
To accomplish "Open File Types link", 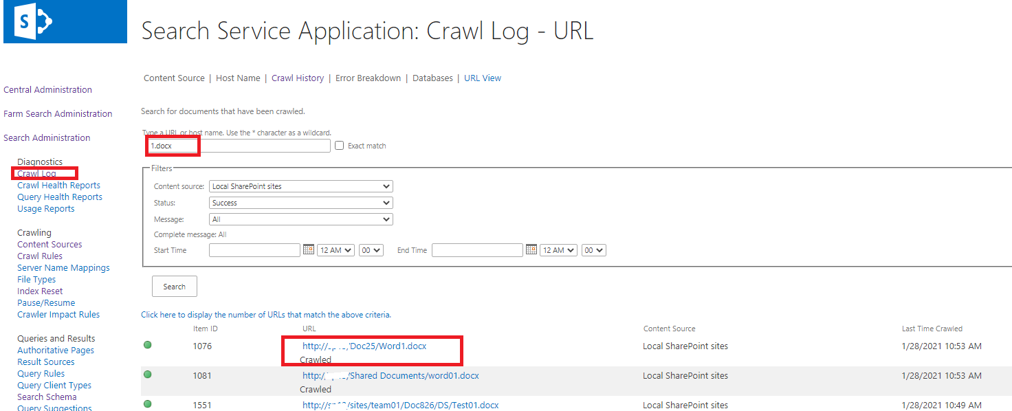I will [x=36, y=280].
